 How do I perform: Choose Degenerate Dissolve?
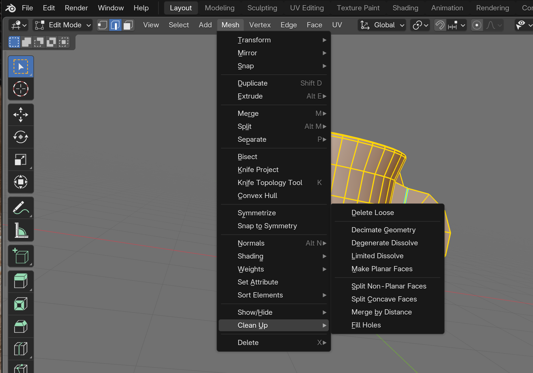pos(388,243)
